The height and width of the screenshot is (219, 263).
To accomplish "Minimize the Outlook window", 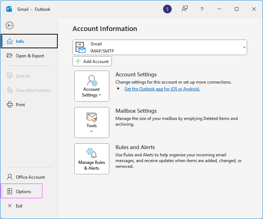I will (219, 9).
